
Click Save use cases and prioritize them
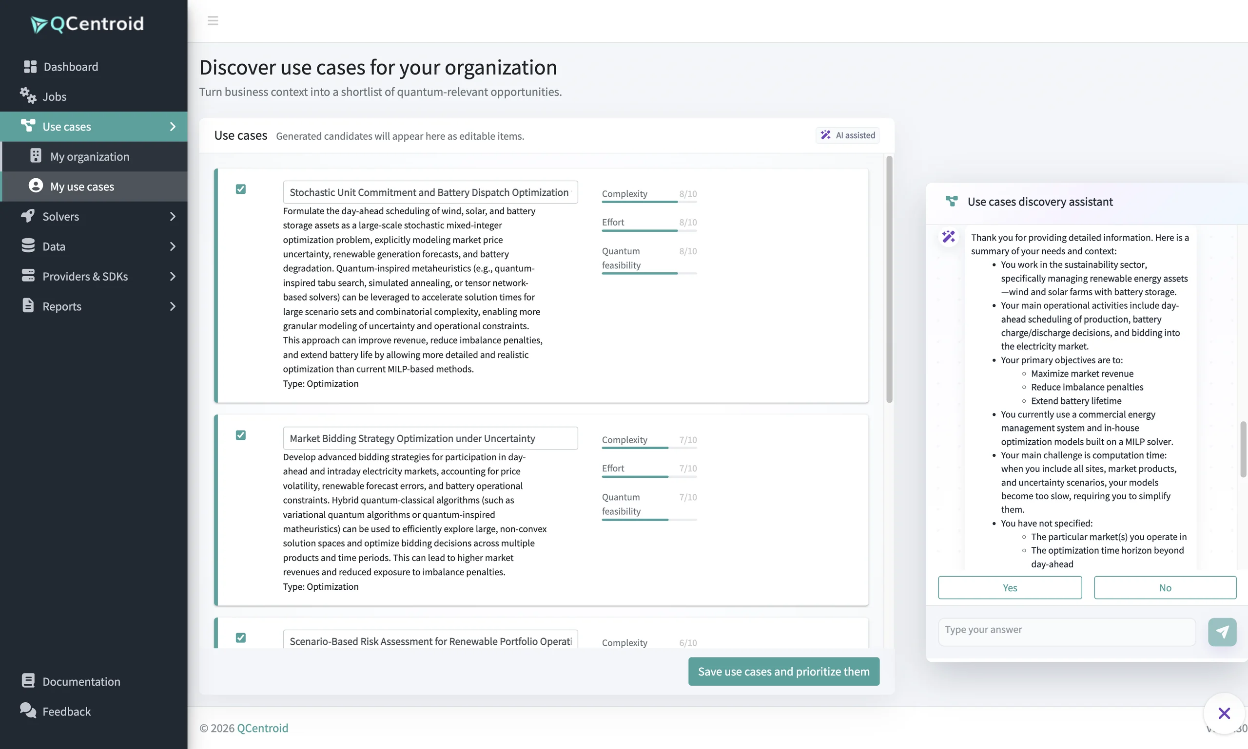coord(784,671)
